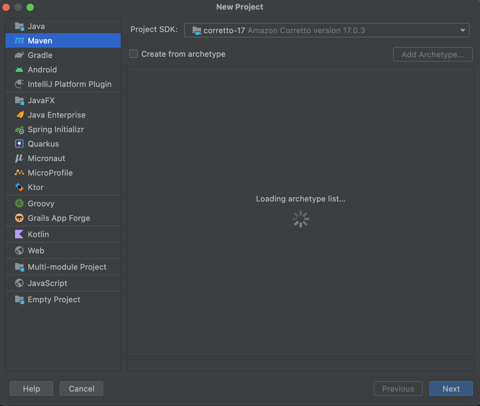Select the Quarkus label
The width and height of the screenshot is (480, 406).
[x=43, y=144]
